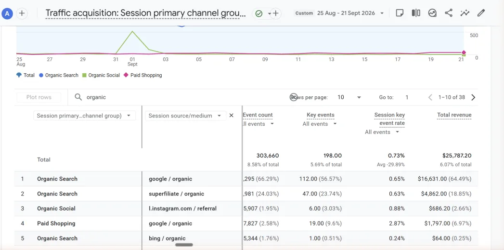Open the dropdown arrow beside the green check
504x250 pixels.
269,13
